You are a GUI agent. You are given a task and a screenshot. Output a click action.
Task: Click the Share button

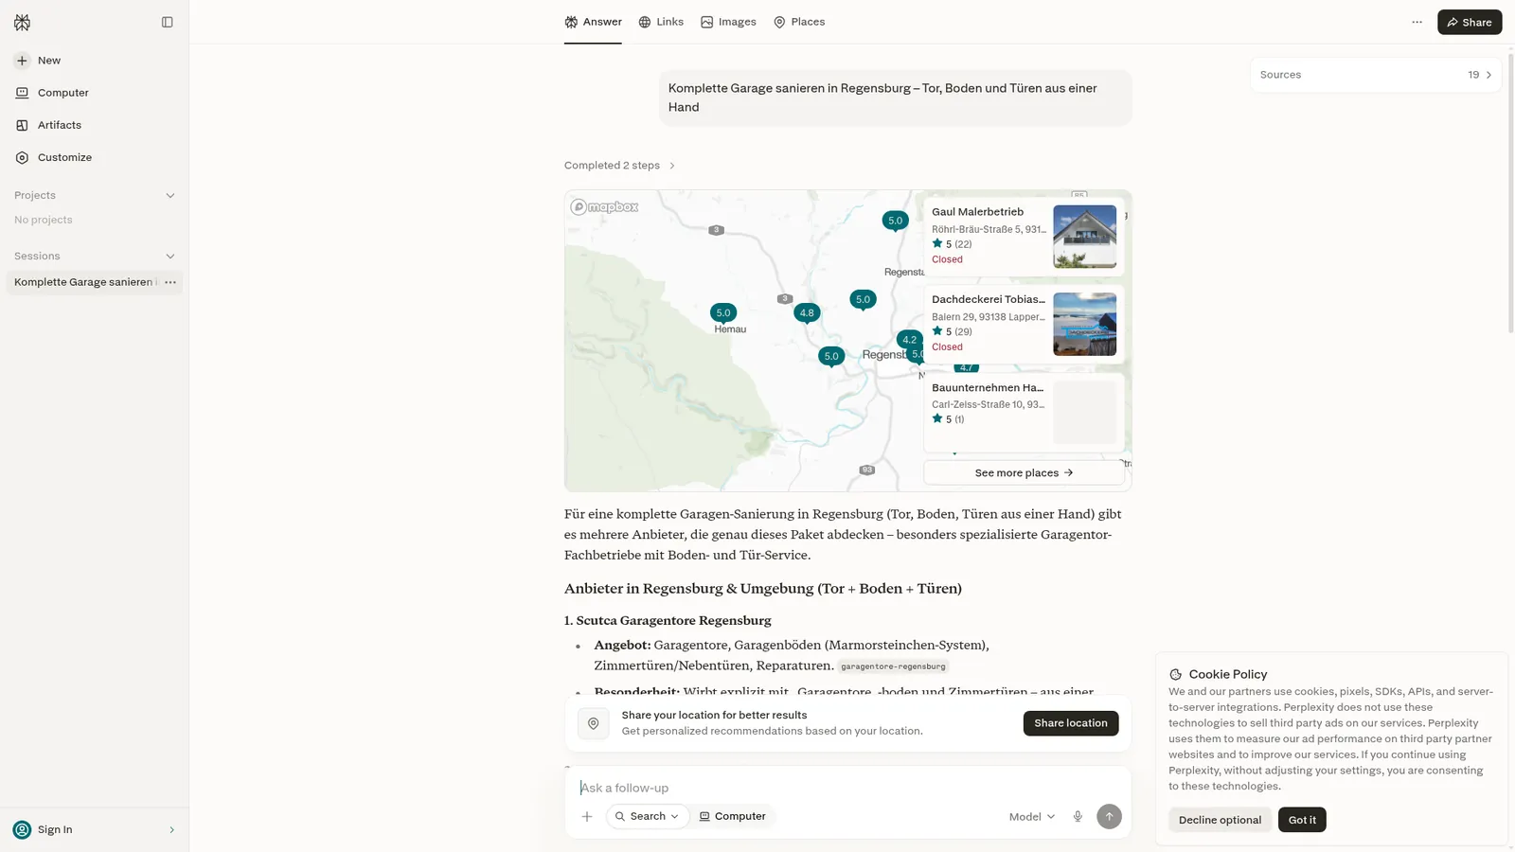(1470, 22)
